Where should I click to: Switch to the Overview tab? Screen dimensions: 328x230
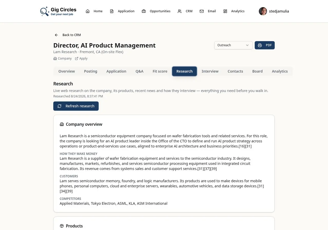coord(67,71)
